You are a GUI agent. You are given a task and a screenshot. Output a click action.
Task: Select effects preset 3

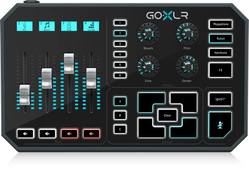[x=120, y=44]
